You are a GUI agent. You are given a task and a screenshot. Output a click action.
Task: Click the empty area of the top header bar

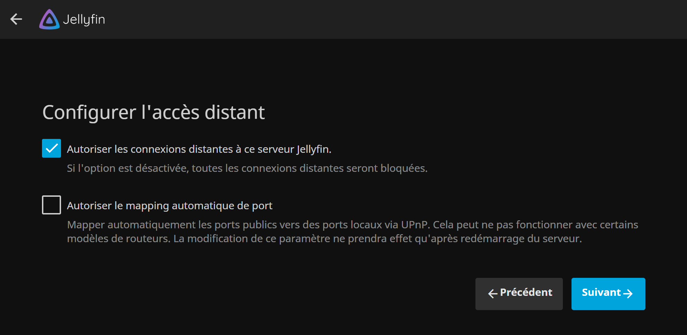click(381, 19)
